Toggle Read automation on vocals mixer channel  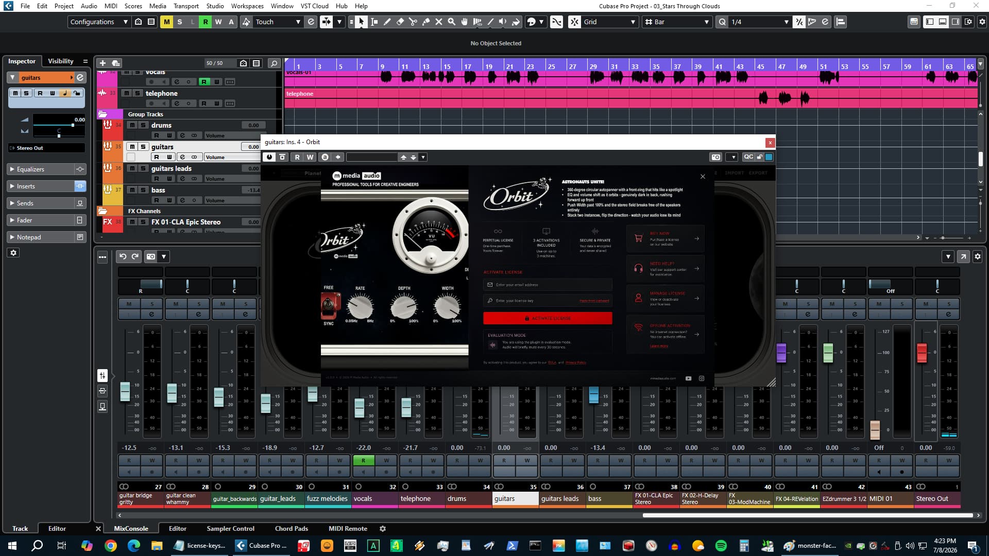click(x=363, y=460)
